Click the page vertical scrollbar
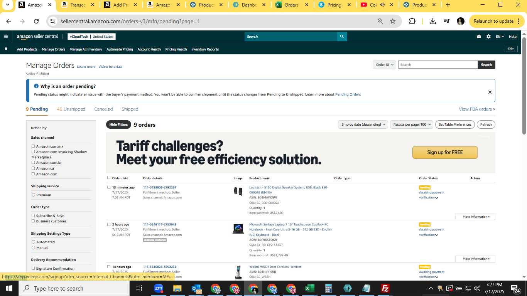The height and width of the screenshot is (296, 527). coord(524,86)
